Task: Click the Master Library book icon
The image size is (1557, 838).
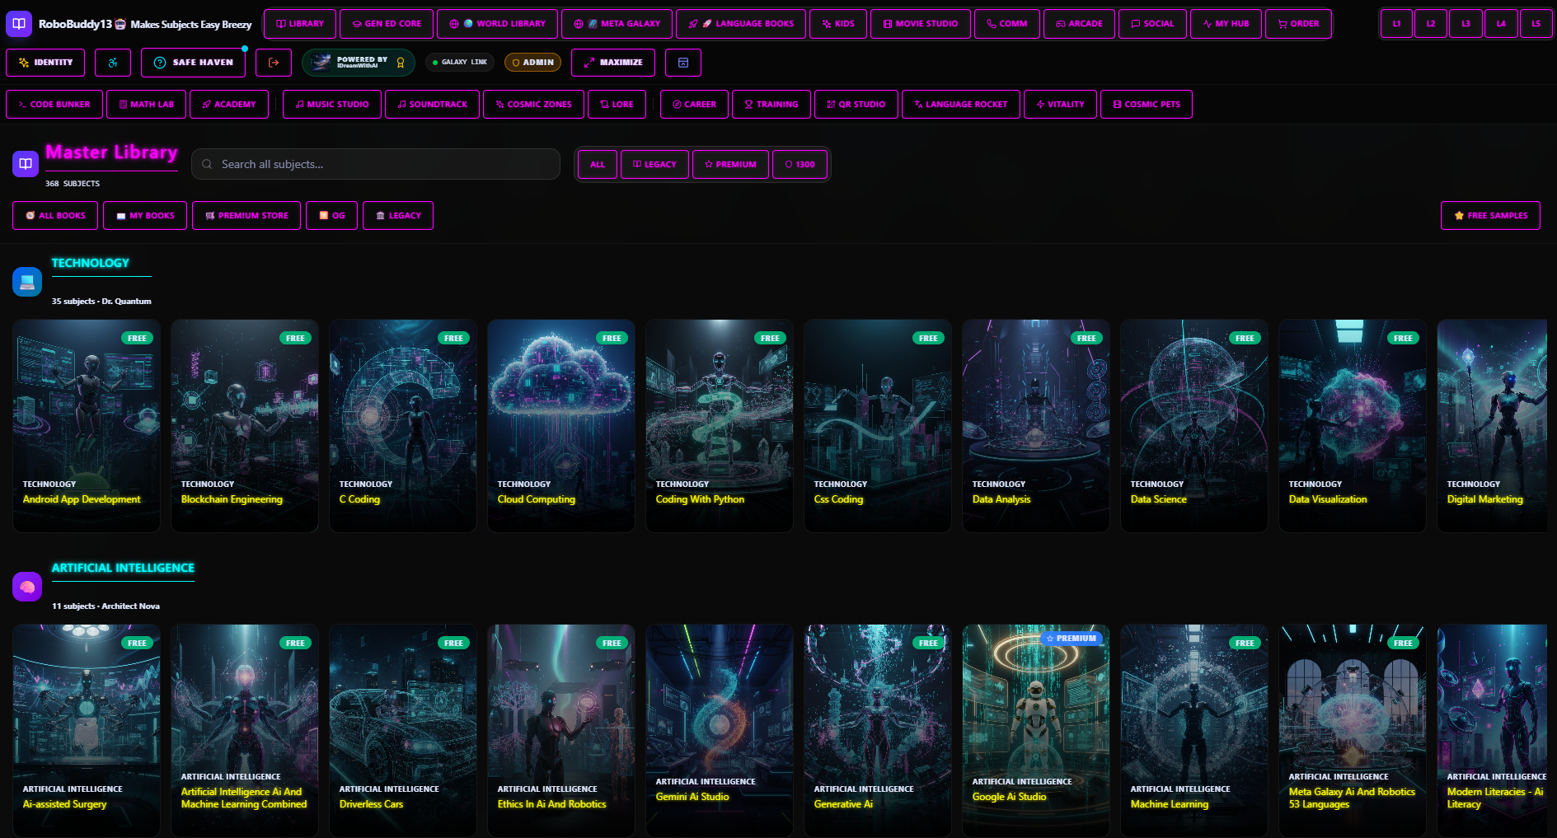Action: pyautogui.click(x=26, y=164)
